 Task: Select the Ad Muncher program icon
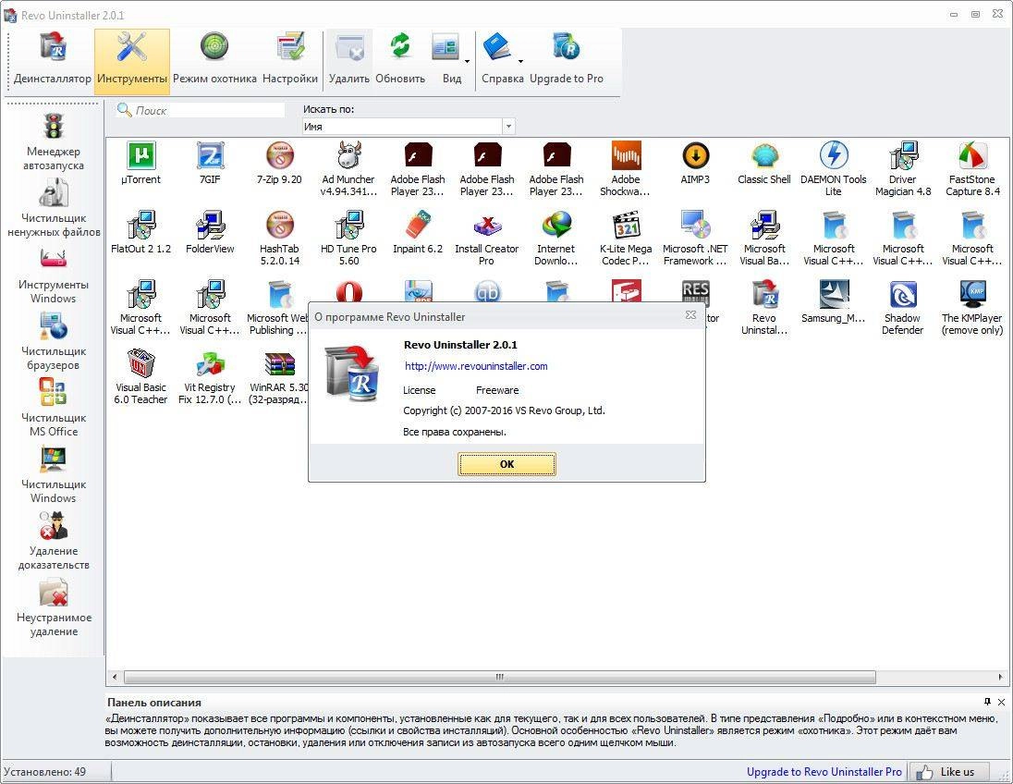[348, 168]
